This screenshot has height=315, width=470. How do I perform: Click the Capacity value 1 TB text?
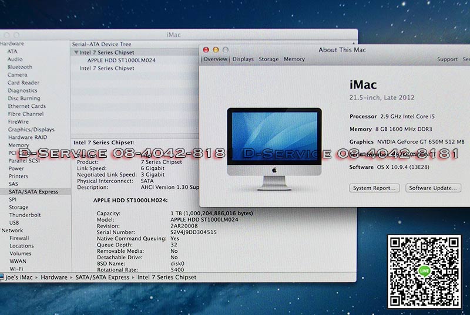coord(211,214)
